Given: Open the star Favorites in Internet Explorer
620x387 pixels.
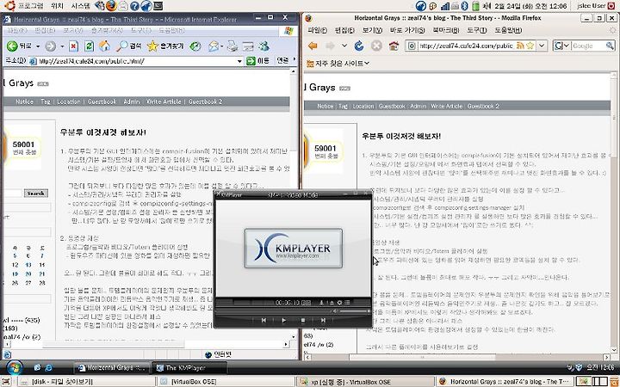Looking at the screenshot, I should click(165, 46).
